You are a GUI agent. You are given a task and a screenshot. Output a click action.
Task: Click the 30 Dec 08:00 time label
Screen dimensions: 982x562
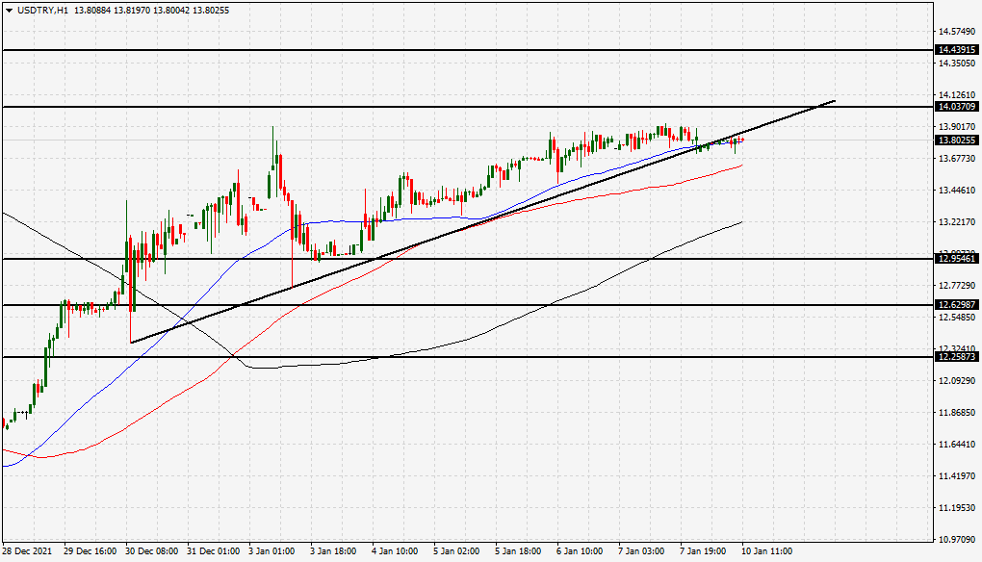pos(151,551)
